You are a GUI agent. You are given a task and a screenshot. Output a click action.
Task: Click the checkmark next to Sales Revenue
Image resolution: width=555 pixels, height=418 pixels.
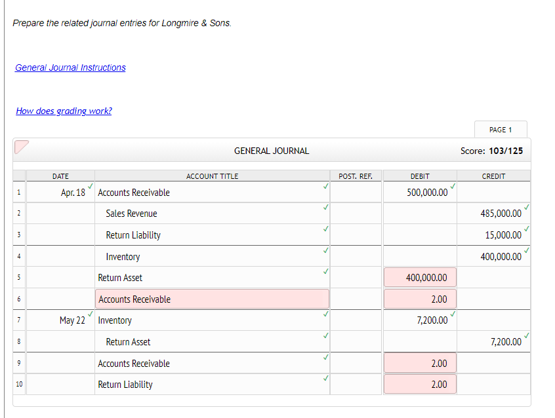(x=325, y=207)
